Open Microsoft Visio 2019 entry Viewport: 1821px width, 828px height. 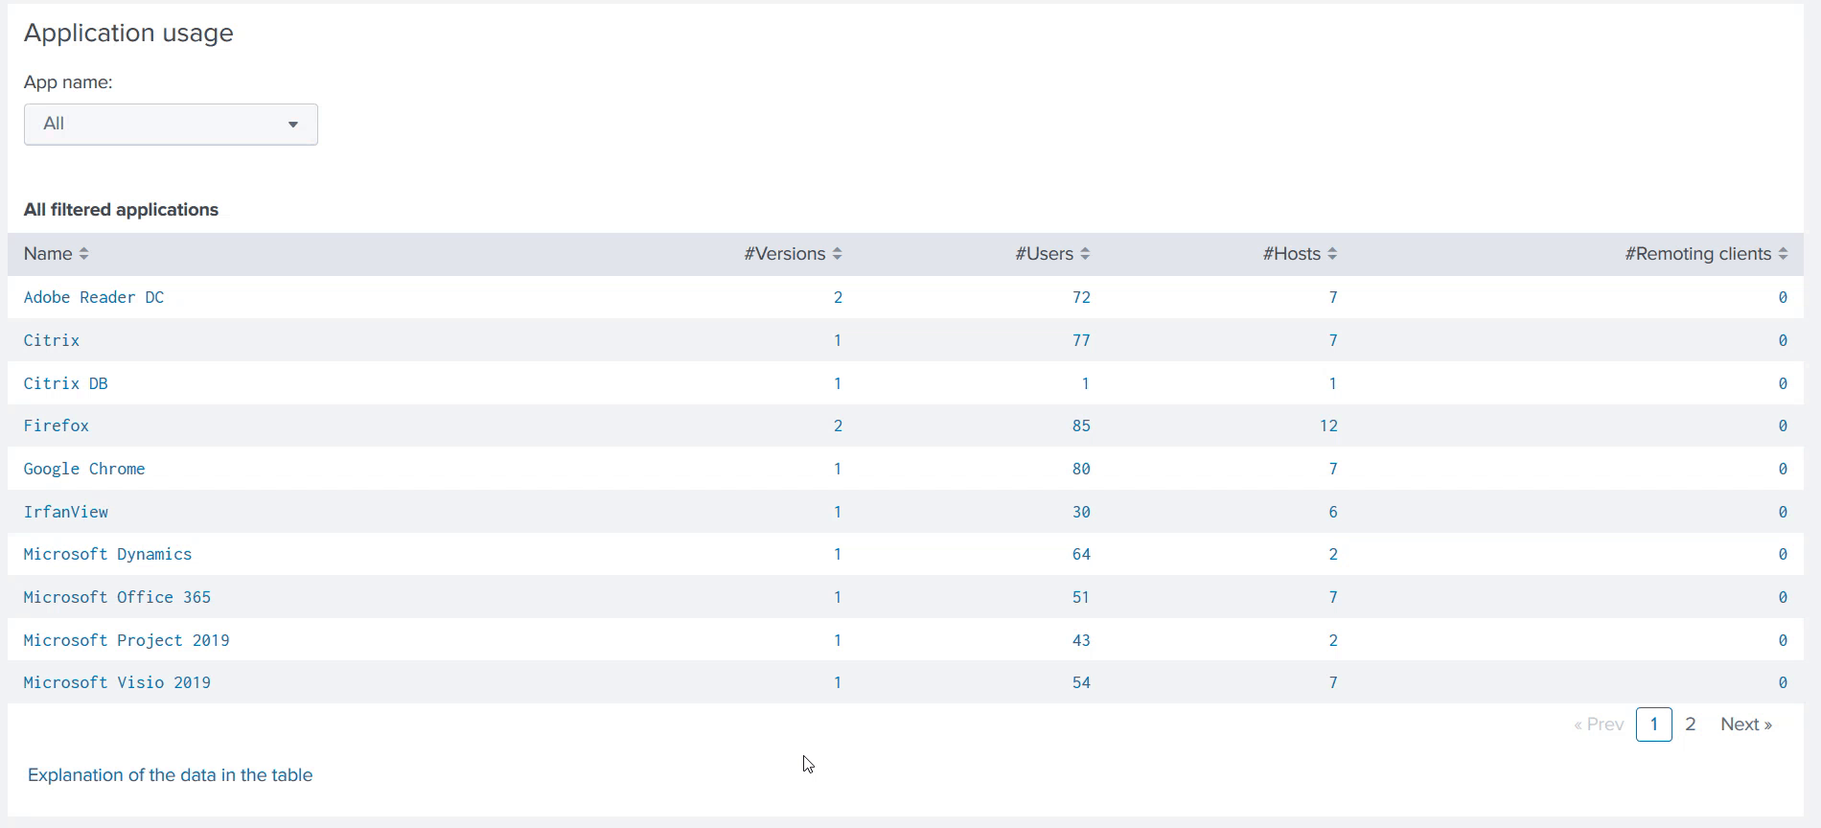[x=117, y=682]
